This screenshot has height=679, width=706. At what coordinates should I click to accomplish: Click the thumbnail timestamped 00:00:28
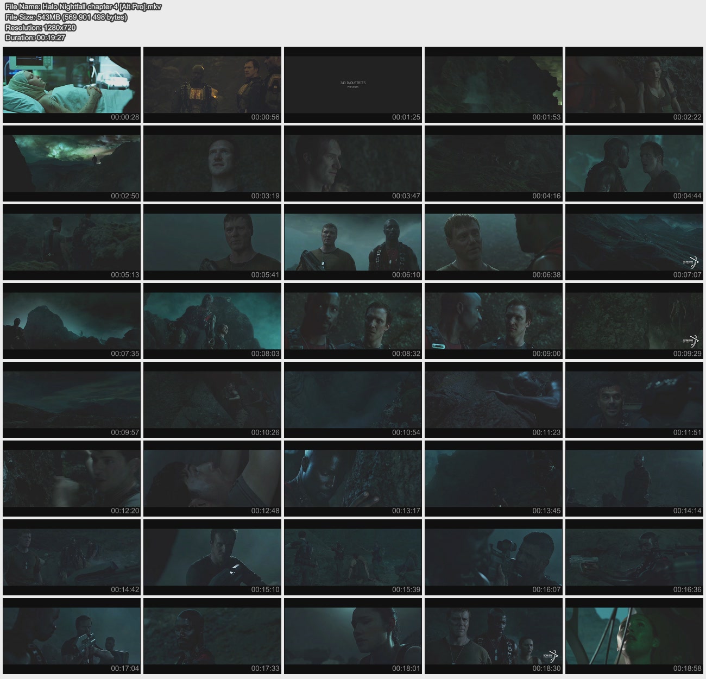click(72, 84)
